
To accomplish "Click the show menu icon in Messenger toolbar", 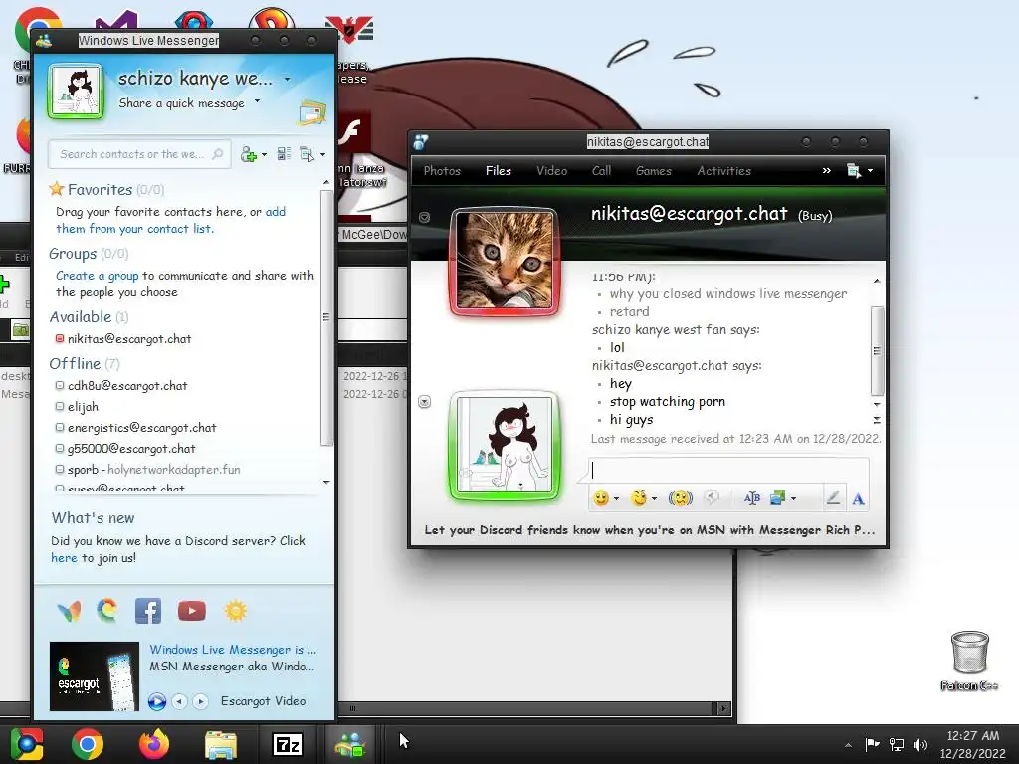I will 306,154.
